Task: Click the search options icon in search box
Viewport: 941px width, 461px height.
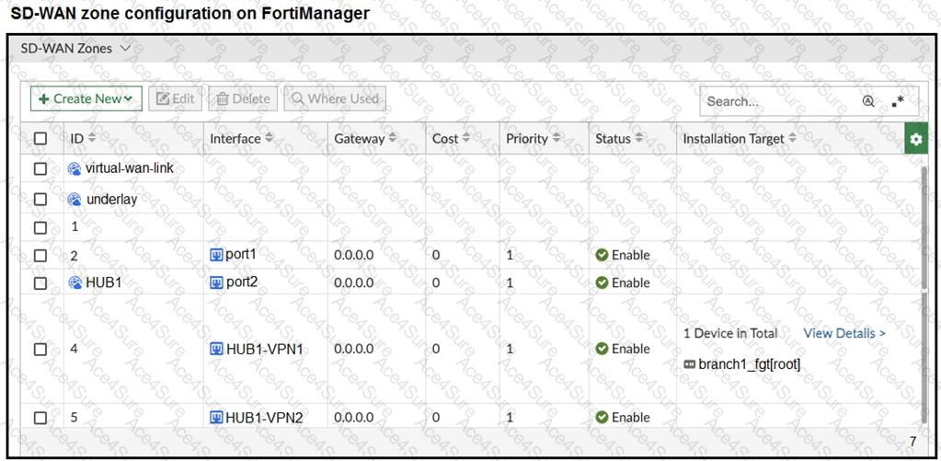Action: click(x=867, y=101)
